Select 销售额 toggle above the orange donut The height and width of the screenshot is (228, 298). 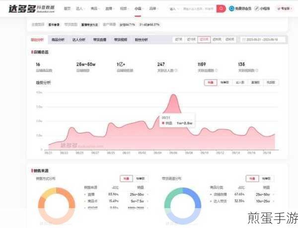(141, 179)
